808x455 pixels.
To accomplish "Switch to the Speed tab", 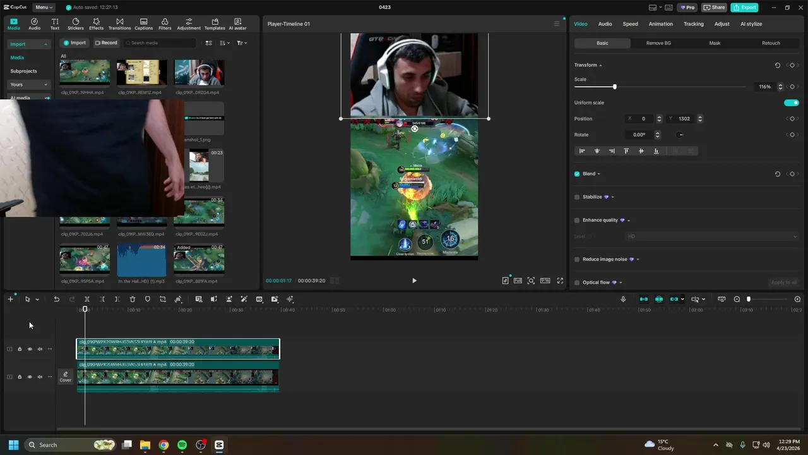I will click(630, 24).
